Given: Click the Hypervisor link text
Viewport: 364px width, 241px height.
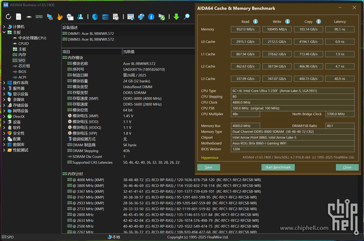Looking at the screenshot, I should pyautogui.click(x=209, y=158).
